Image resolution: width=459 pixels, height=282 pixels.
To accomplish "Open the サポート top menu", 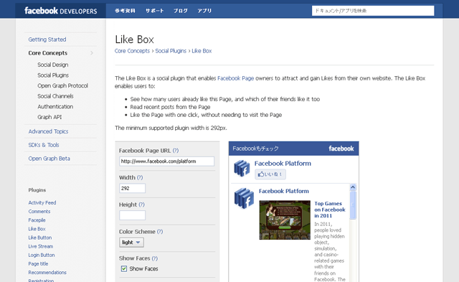I will click(155, 11).
